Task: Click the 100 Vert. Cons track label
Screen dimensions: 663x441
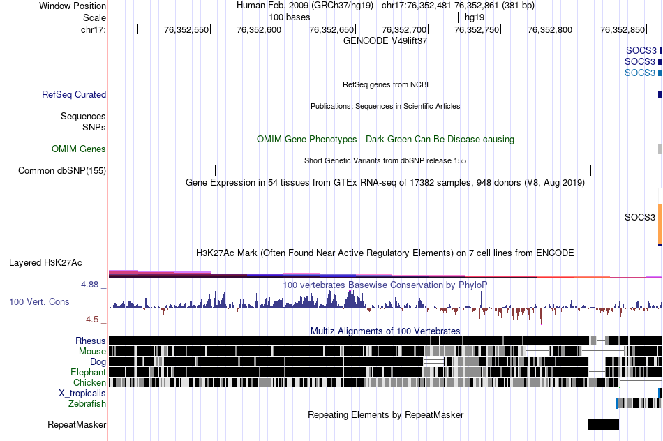Action: click(39, 301)
